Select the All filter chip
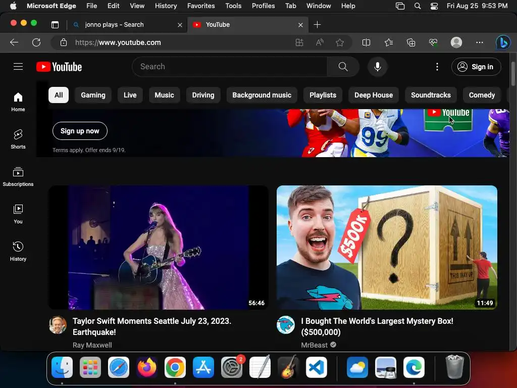Screen dimensions: 517x388 [x=59, y=95]
